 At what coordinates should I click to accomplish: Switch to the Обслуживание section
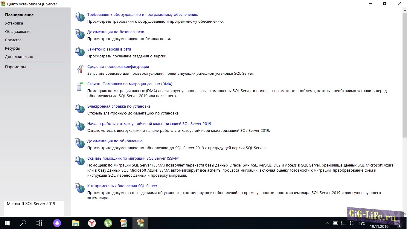(x=18, y=32)
